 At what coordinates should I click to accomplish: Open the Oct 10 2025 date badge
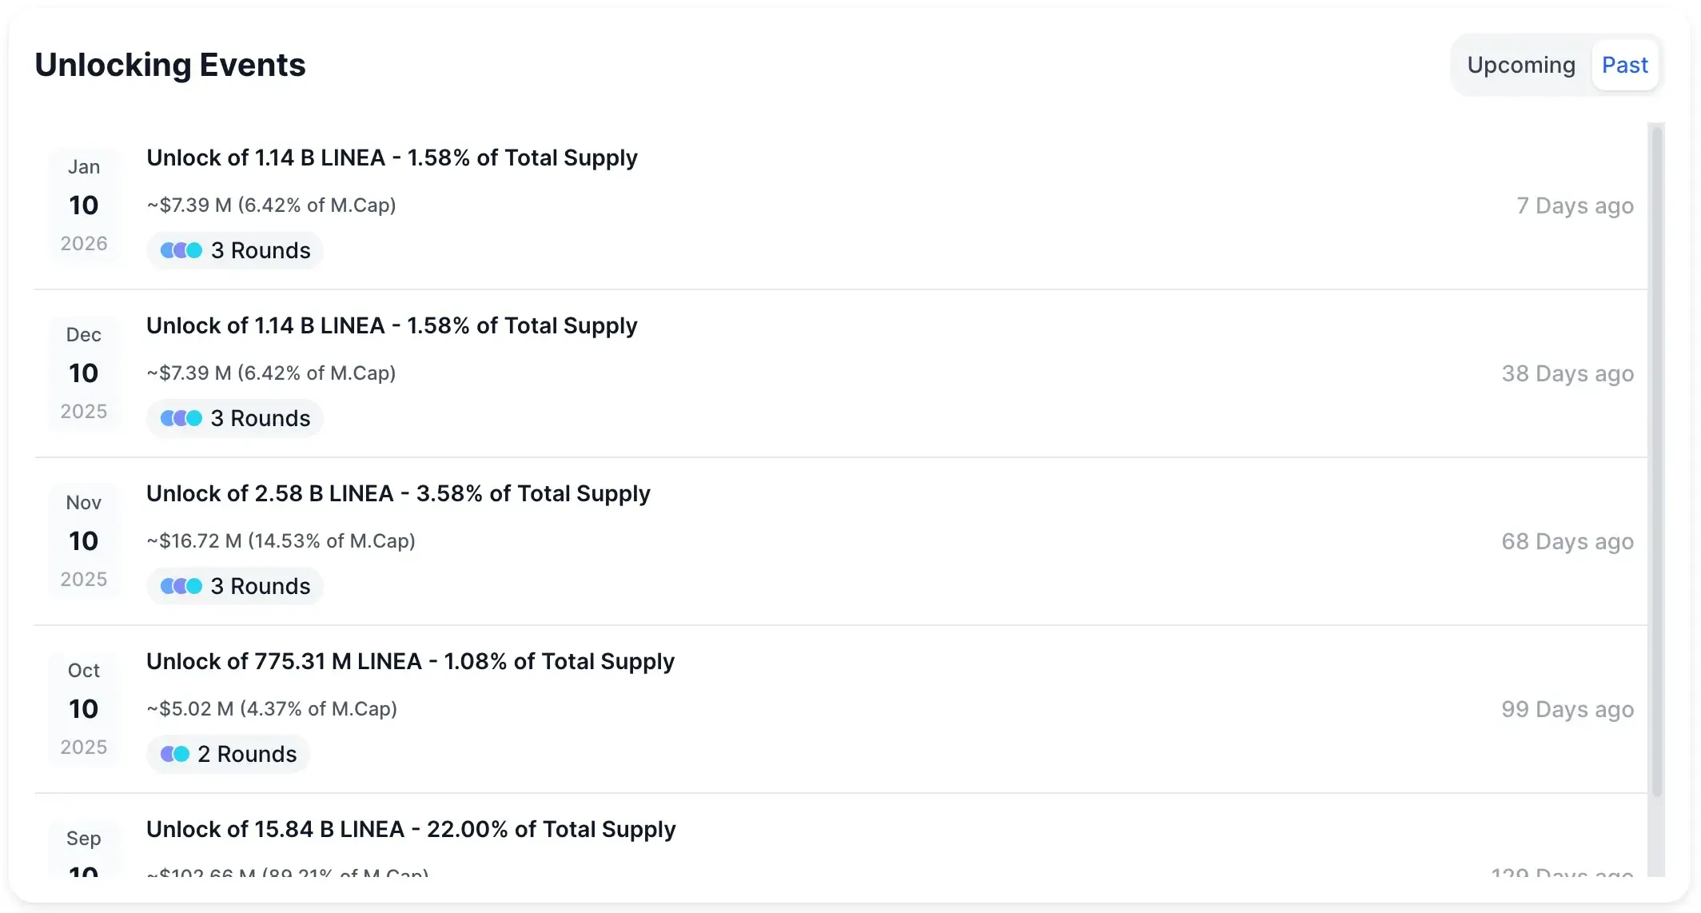[84, 709]
